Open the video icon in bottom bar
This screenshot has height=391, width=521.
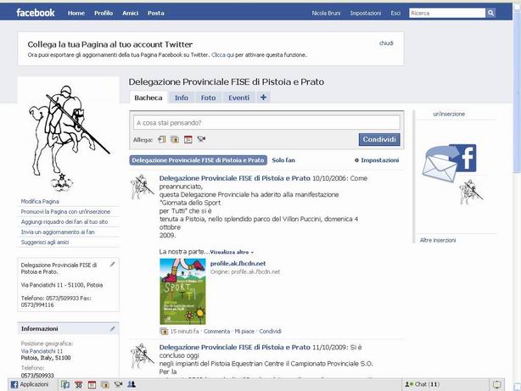pyautogui.click(x=118, y=384)
